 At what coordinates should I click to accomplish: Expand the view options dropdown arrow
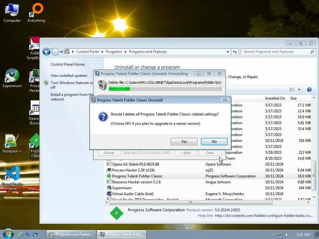coord(299,90)
